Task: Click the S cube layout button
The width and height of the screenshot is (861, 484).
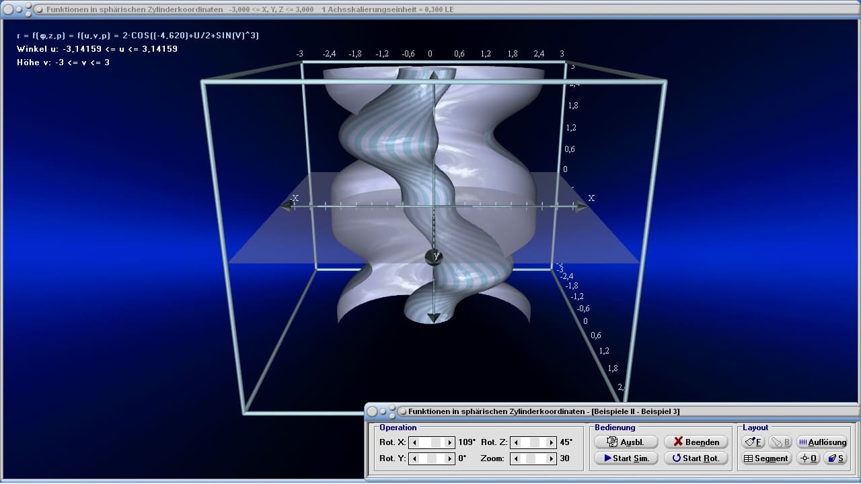Action: pos(835,458)
